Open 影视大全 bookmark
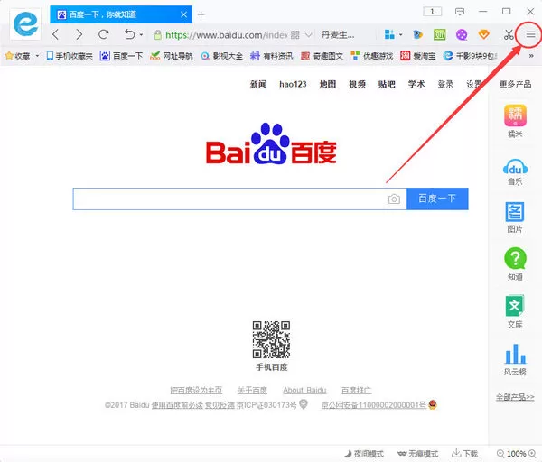 tap(222, 56)
